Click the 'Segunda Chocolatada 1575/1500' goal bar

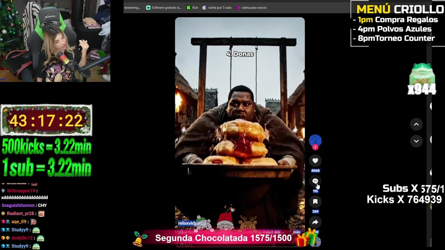click(223, 238)
